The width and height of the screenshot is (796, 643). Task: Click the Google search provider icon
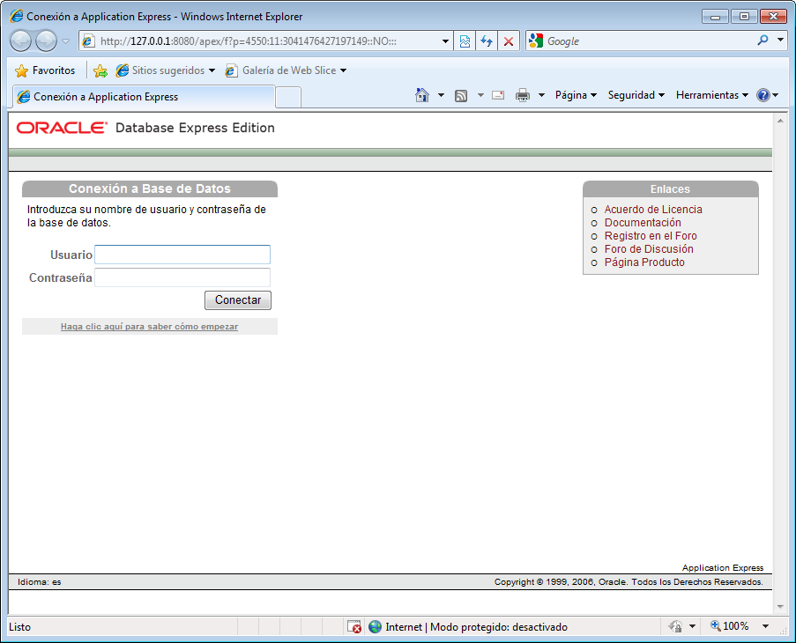(536, 41)
